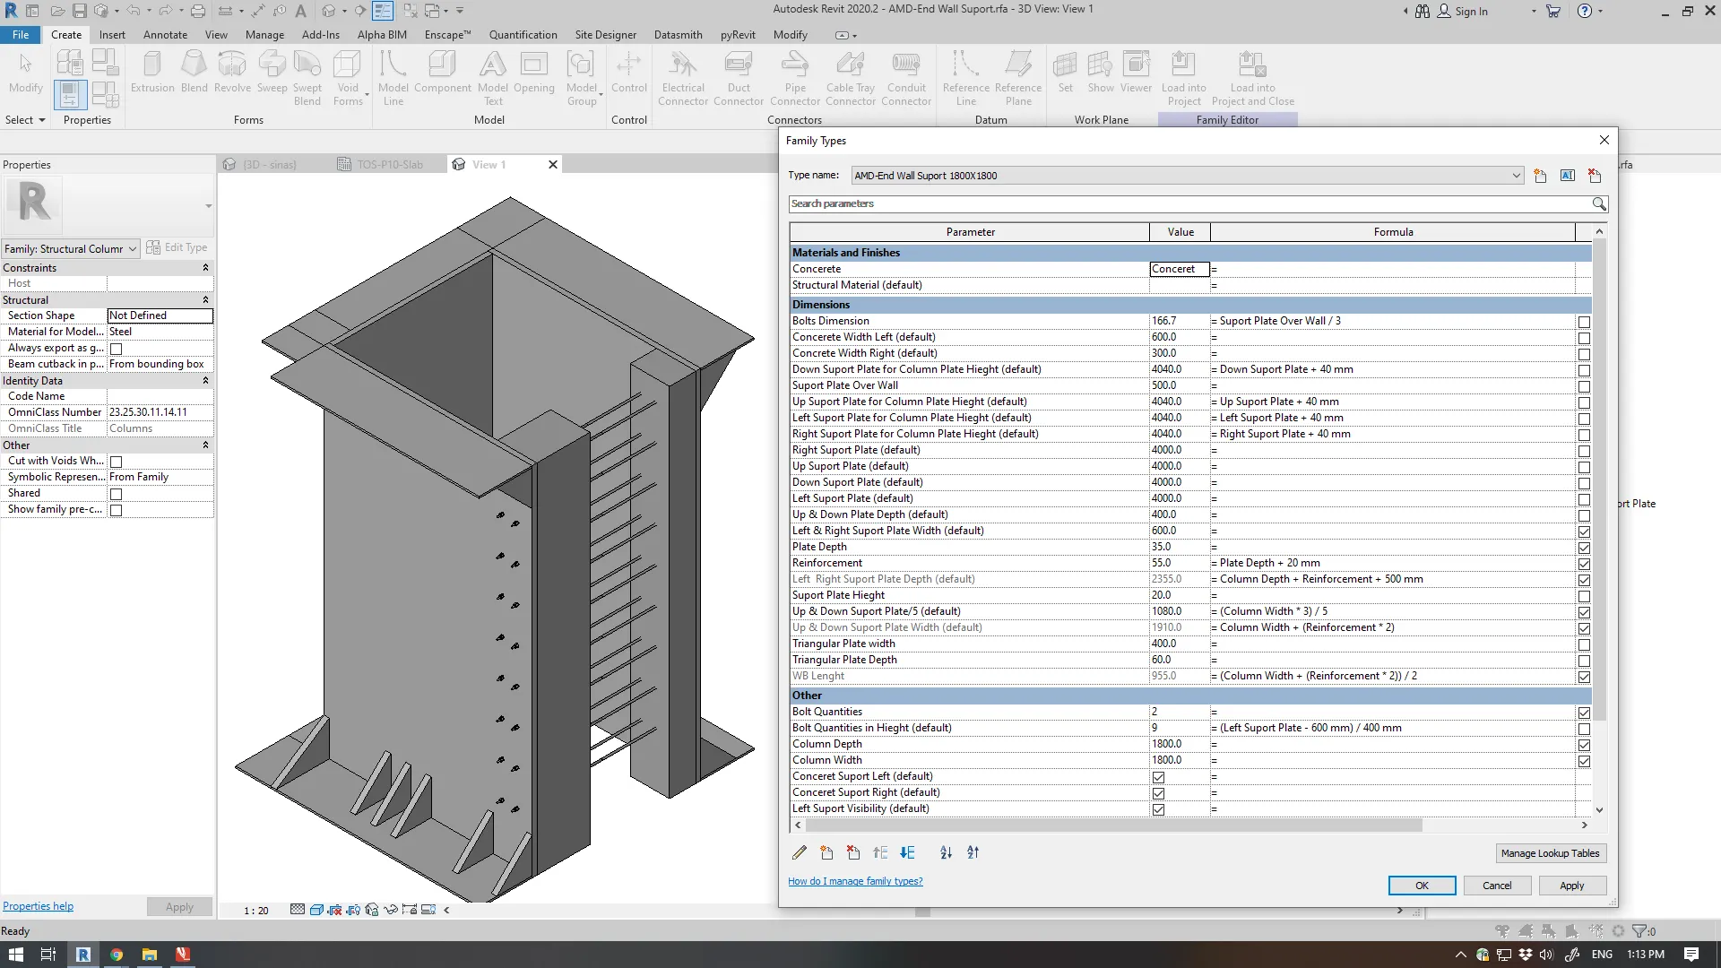Uncheck Conceret Suport Left value checkbox
Screen dimensions: 1721x968
click(1158, 777)
